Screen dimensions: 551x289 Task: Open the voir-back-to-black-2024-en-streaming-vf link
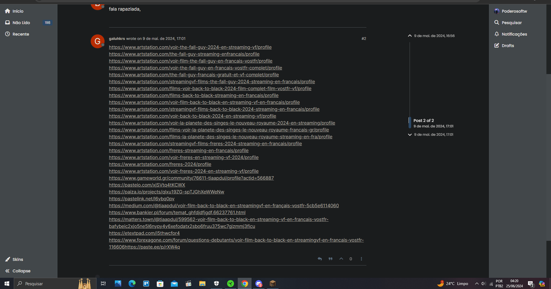tap(192, 116)
